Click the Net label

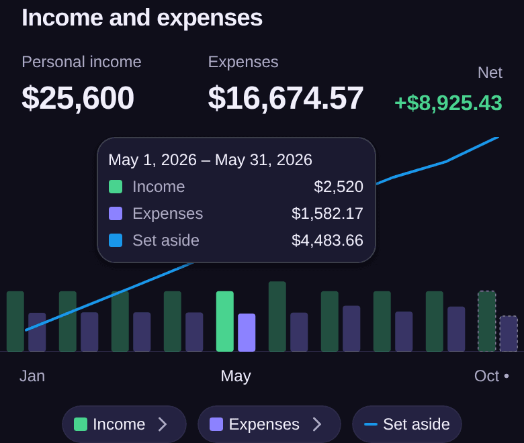490,72
